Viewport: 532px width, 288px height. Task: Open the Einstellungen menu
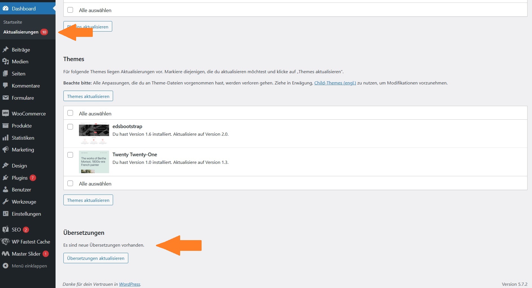click(x=28, y=214)
